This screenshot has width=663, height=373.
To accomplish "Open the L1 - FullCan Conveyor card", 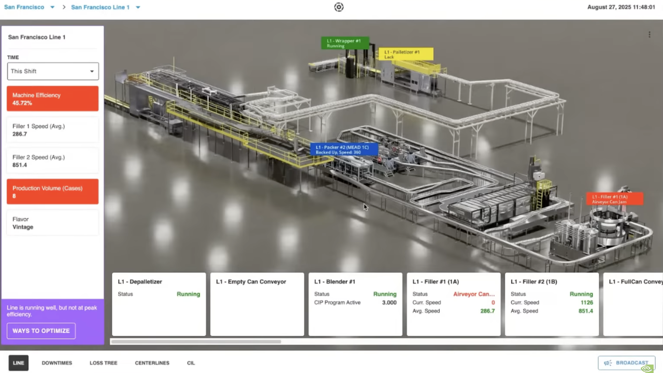I will [633, 305].
